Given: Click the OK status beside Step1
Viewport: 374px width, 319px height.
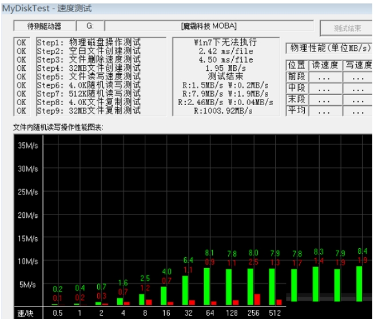Looking at the screenshot, I should pos(22,42).
